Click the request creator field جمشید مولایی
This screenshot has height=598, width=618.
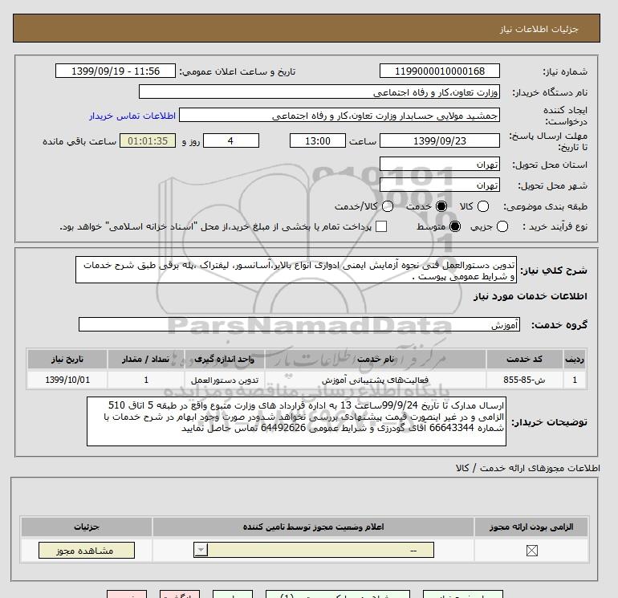339,116
